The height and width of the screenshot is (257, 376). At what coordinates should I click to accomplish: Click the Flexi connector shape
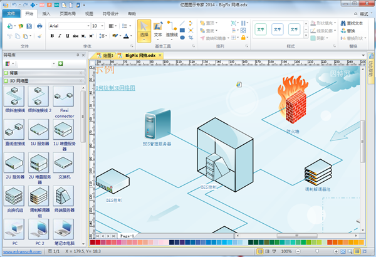coord(64,99)
